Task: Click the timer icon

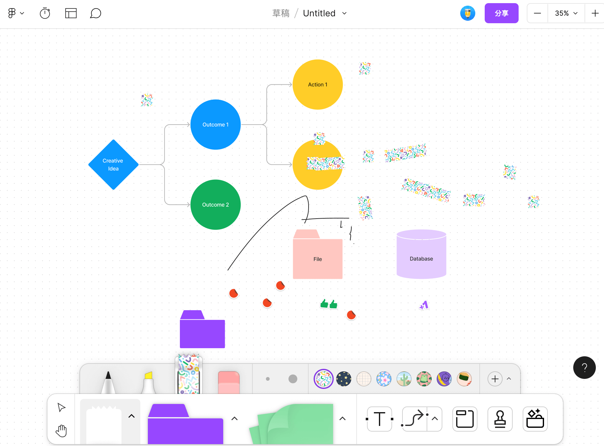Action: [45, 13]
